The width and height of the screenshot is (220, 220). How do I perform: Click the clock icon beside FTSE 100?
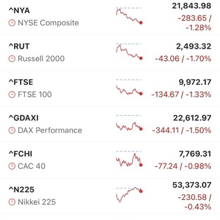tap(12, 95)
